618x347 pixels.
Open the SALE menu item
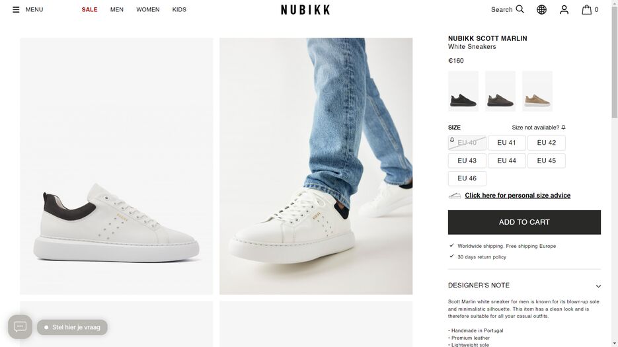(89, 9)
